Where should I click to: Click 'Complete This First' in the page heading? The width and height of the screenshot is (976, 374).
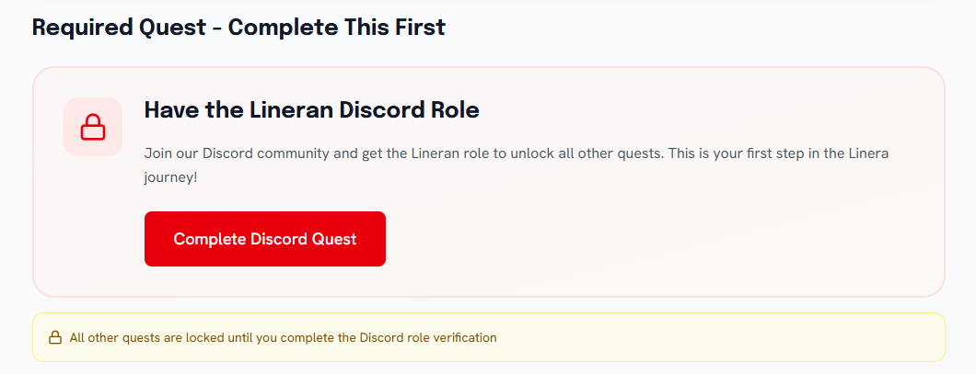tap(336, 28)
